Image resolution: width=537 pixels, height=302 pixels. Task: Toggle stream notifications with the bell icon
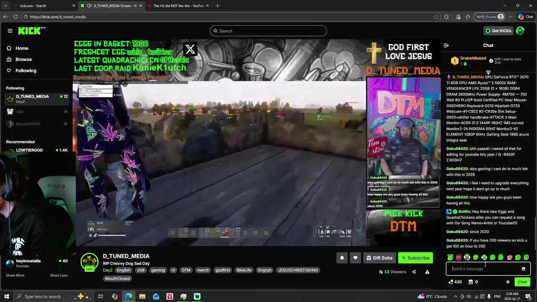click(342, 258)
